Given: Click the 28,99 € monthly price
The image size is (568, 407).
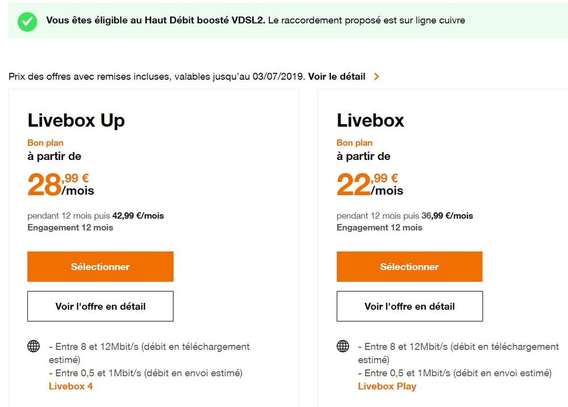Looking at the screenshot, I should click(60, 184).
